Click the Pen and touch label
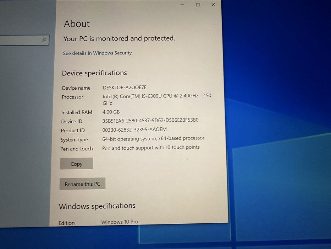 [76, 149]
